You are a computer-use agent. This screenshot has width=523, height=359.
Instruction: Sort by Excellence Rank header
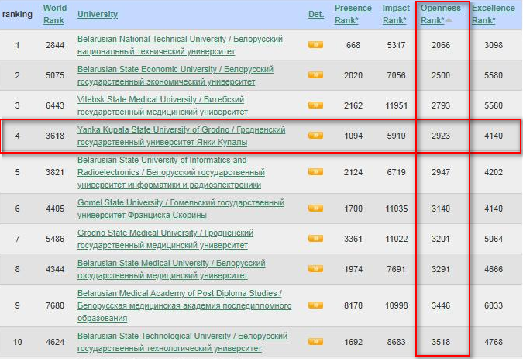pyautogui.click(x=494, y=14)
